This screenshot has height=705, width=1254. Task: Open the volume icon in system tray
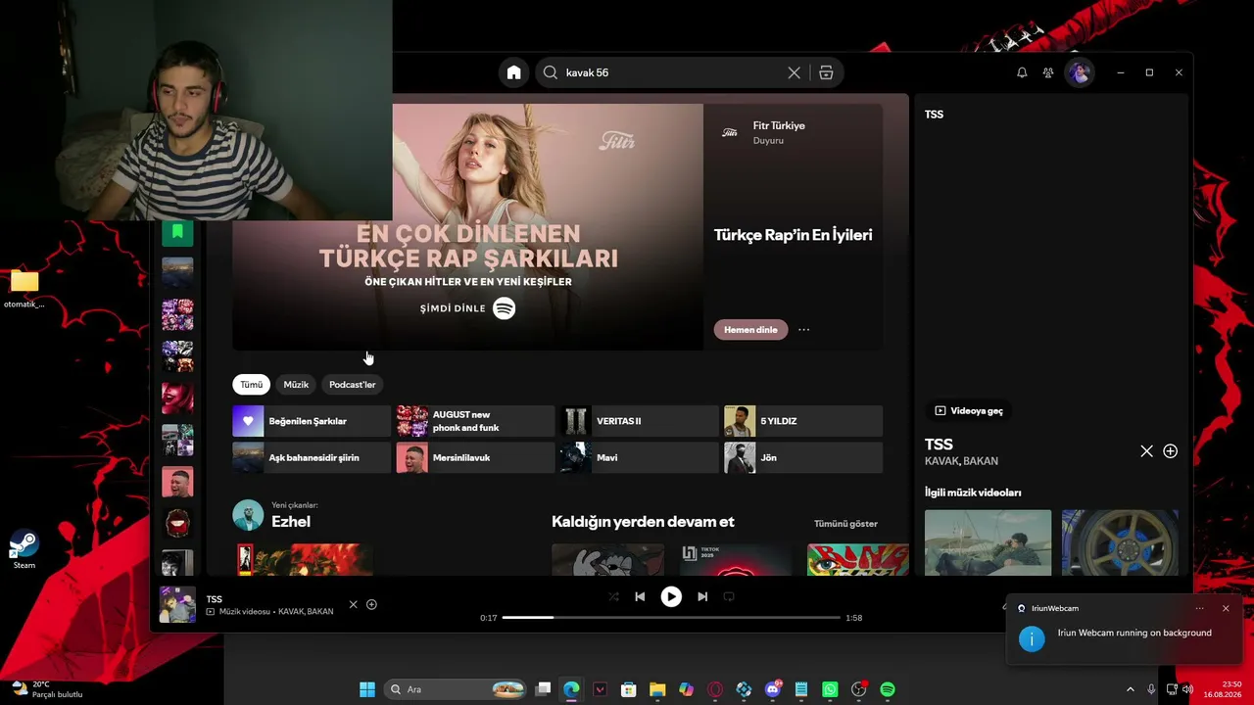[1186, 689]
